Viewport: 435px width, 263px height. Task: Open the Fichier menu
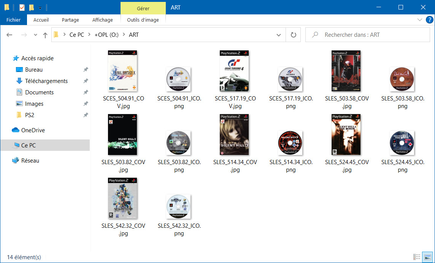click(13, 20)
